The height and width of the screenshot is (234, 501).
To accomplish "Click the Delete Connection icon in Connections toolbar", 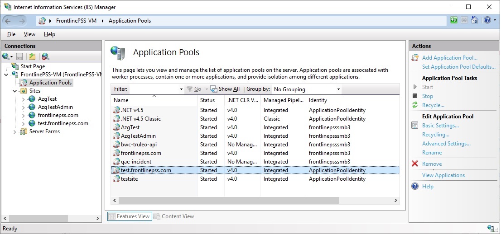I will tap(46, 57).
